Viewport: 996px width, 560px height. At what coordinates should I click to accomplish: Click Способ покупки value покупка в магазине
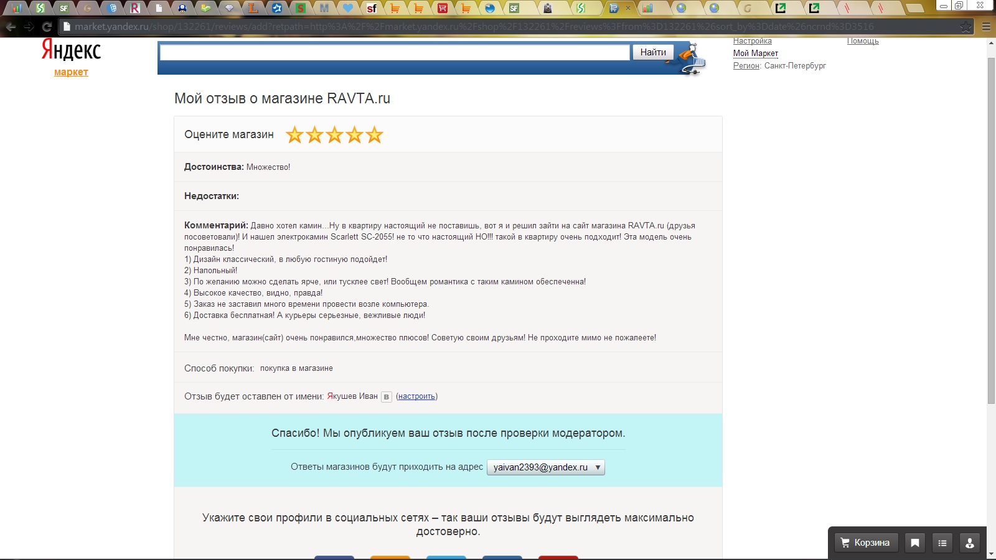point(296,368)
